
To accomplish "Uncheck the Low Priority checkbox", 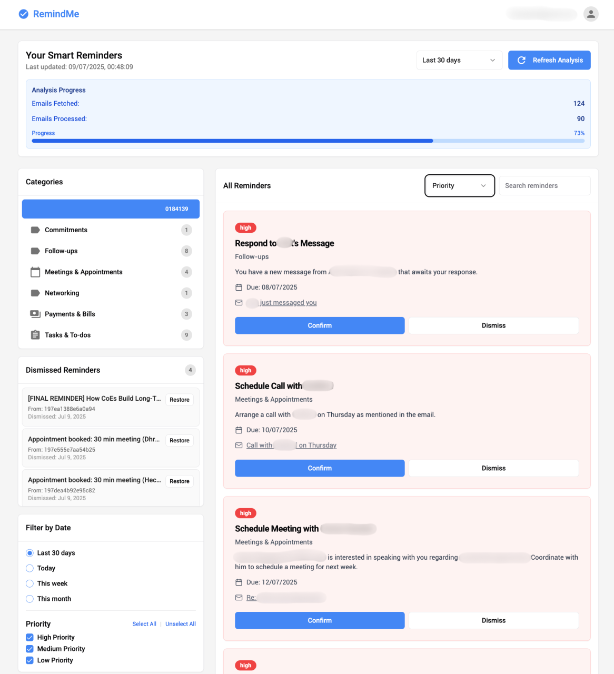I will [x=29, y=660].
